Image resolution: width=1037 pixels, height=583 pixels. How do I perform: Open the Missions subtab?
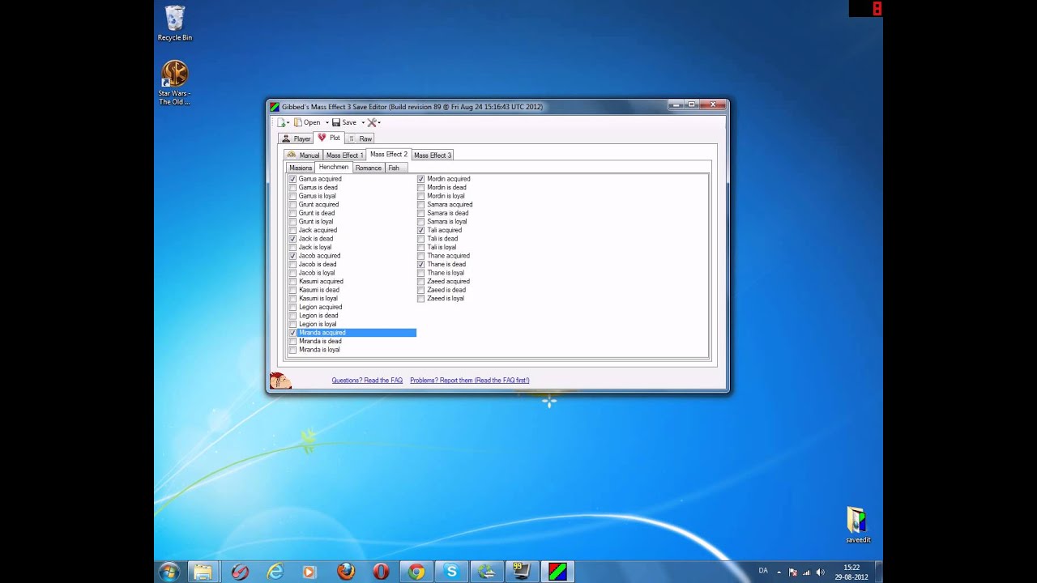click(301, 168)
